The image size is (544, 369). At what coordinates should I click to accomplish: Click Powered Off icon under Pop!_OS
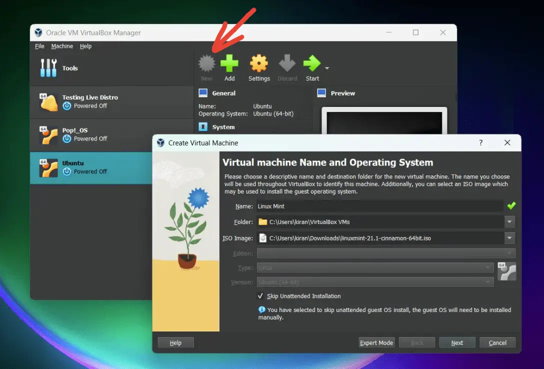point(67,138)
